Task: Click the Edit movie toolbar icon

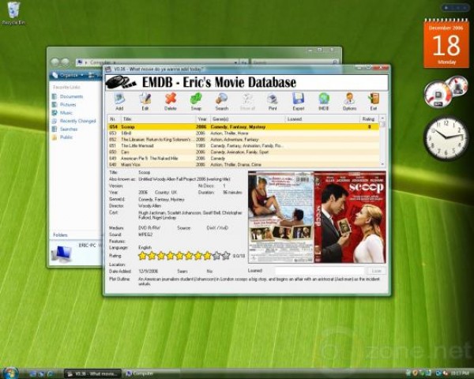Action: (x=145, y=99)
